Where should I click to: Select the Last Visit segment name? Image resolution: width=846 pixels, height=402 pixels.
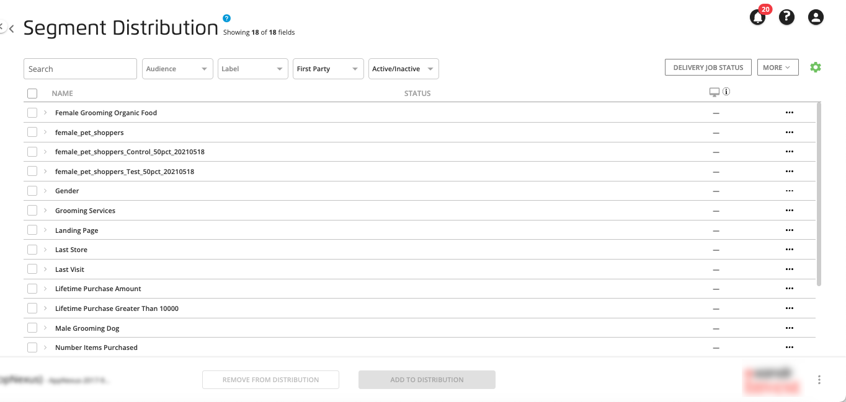(69, 269)
